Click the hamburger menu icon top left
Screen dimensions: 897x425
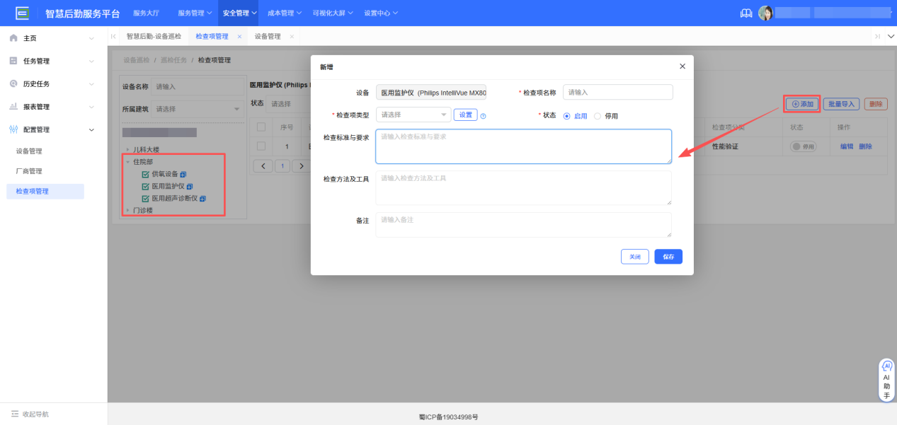pos(21,12)
